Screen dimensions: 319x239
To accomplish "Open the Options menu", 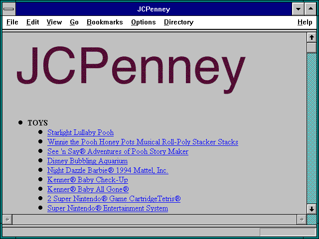I will 144,22.
